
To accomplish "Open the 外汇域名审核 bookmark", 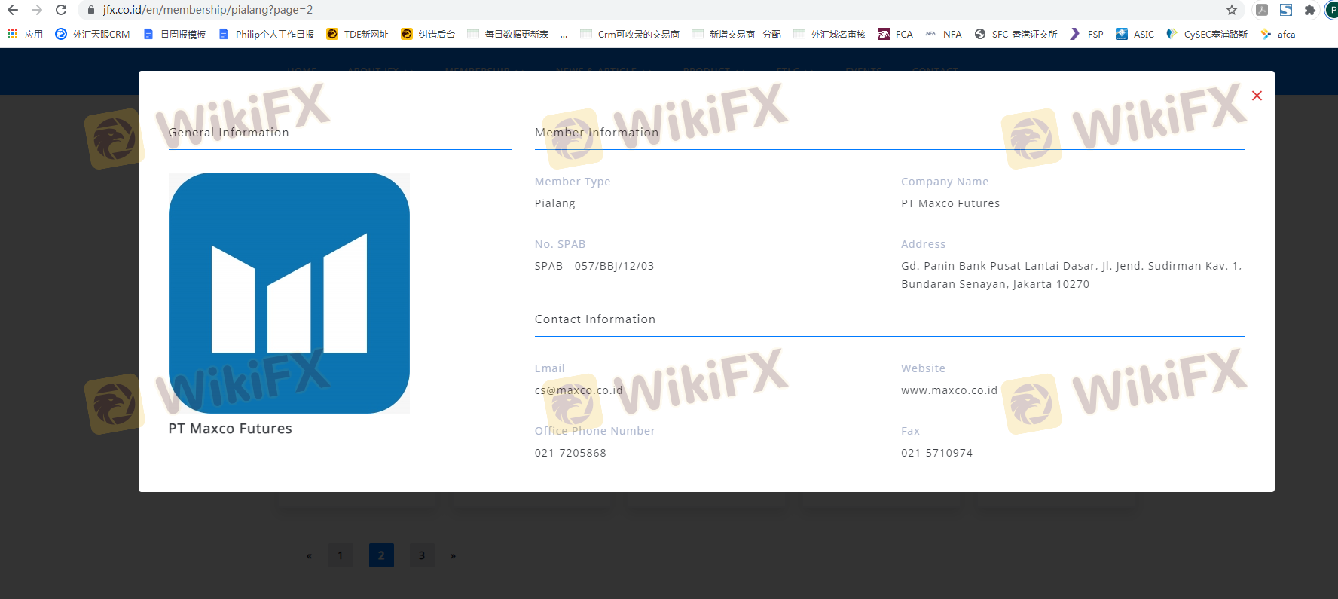I will click(829, 34).
